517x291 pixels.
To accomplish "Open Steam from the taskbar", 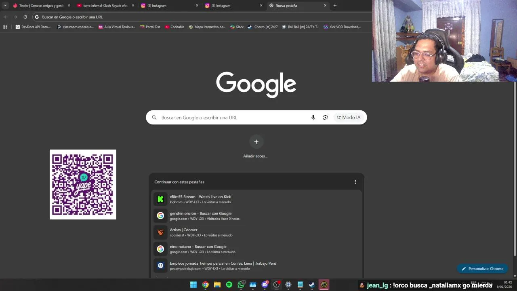I will 312,285.
